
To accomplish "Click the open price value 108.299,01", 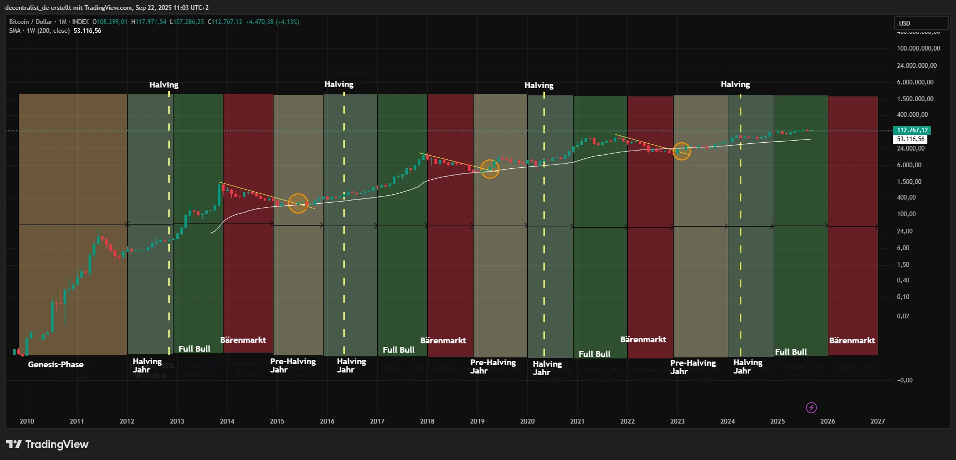I will click(x=112, y=22).
